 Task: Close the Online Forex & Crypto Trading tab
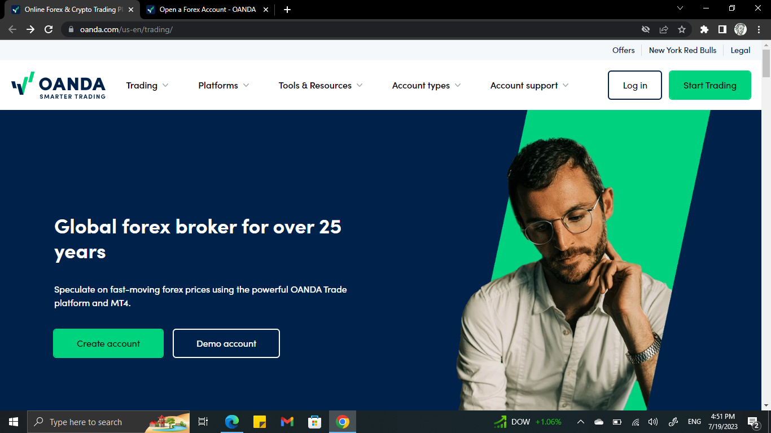click(131, 10)
